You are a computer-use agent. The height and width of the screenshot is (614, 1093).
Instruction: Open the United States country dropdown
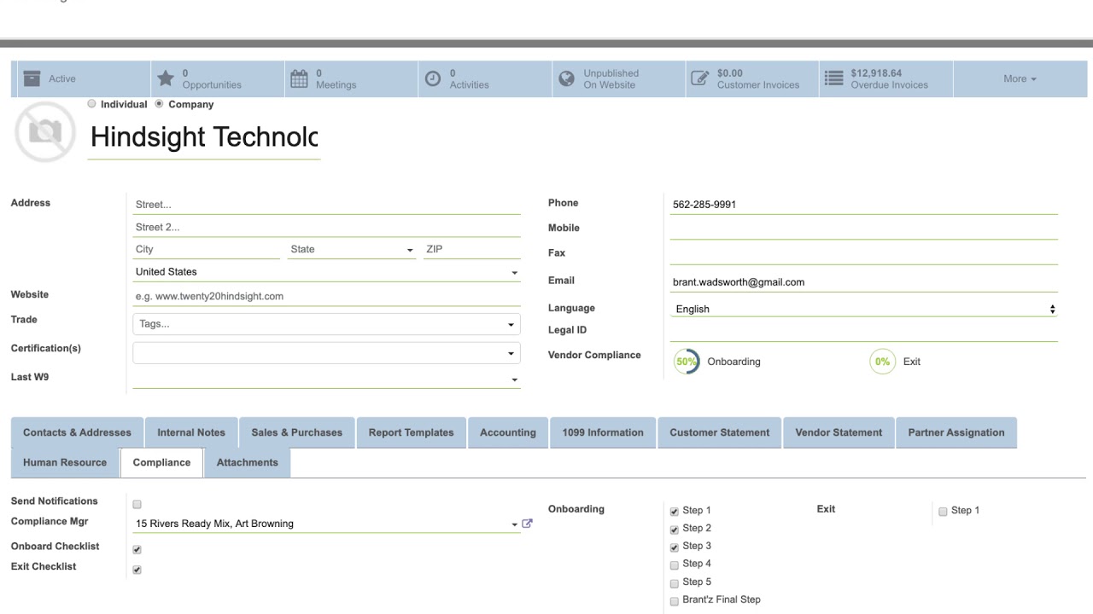[x=326, y=272]
